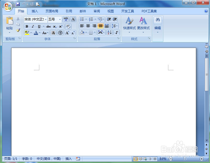Expand the bullets list dropdown arrow
This screenshot has width=210, height=163.
tap(86, 19)
